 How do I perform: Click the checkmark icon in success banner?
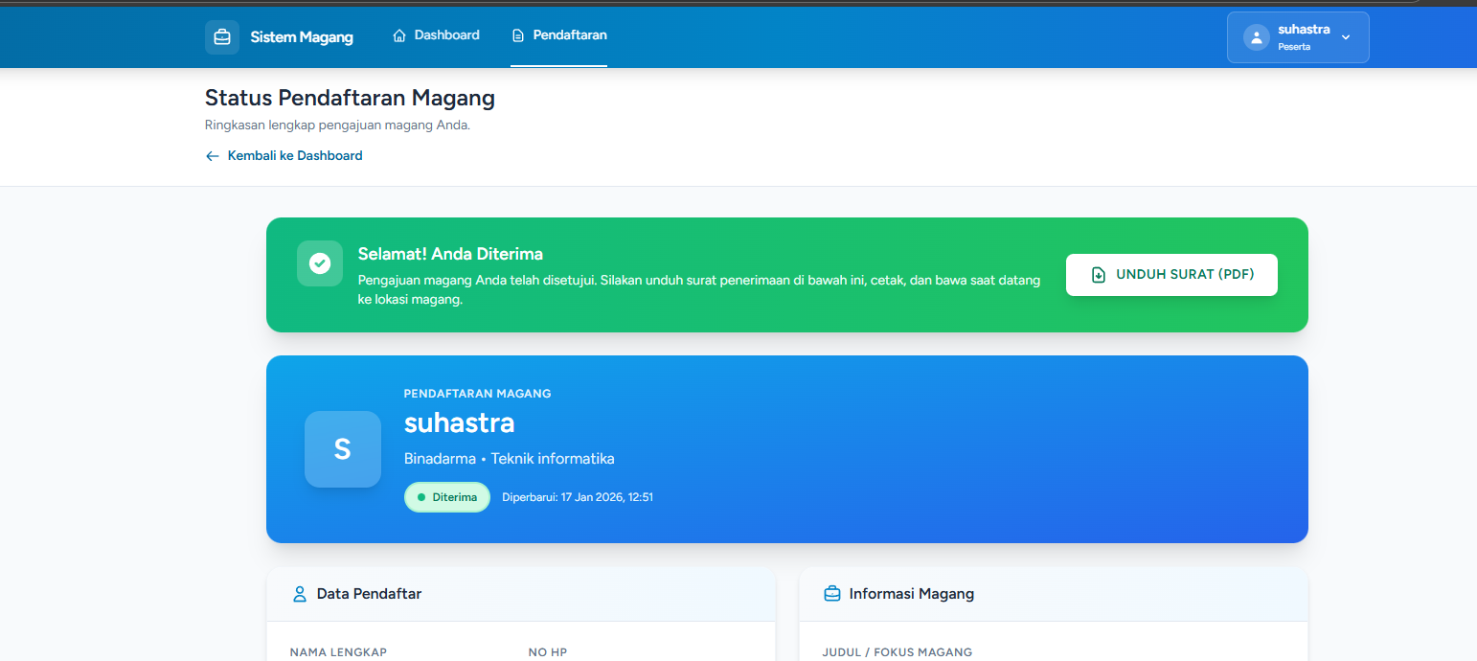click(320, 263)
